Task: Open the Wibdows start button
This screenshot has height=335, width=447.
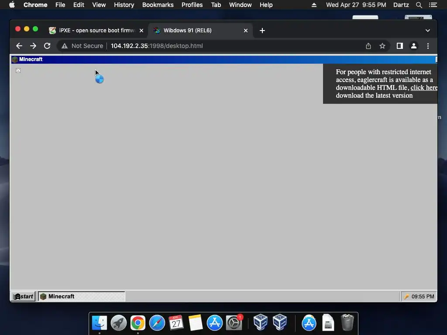Action: pos(23,296)
